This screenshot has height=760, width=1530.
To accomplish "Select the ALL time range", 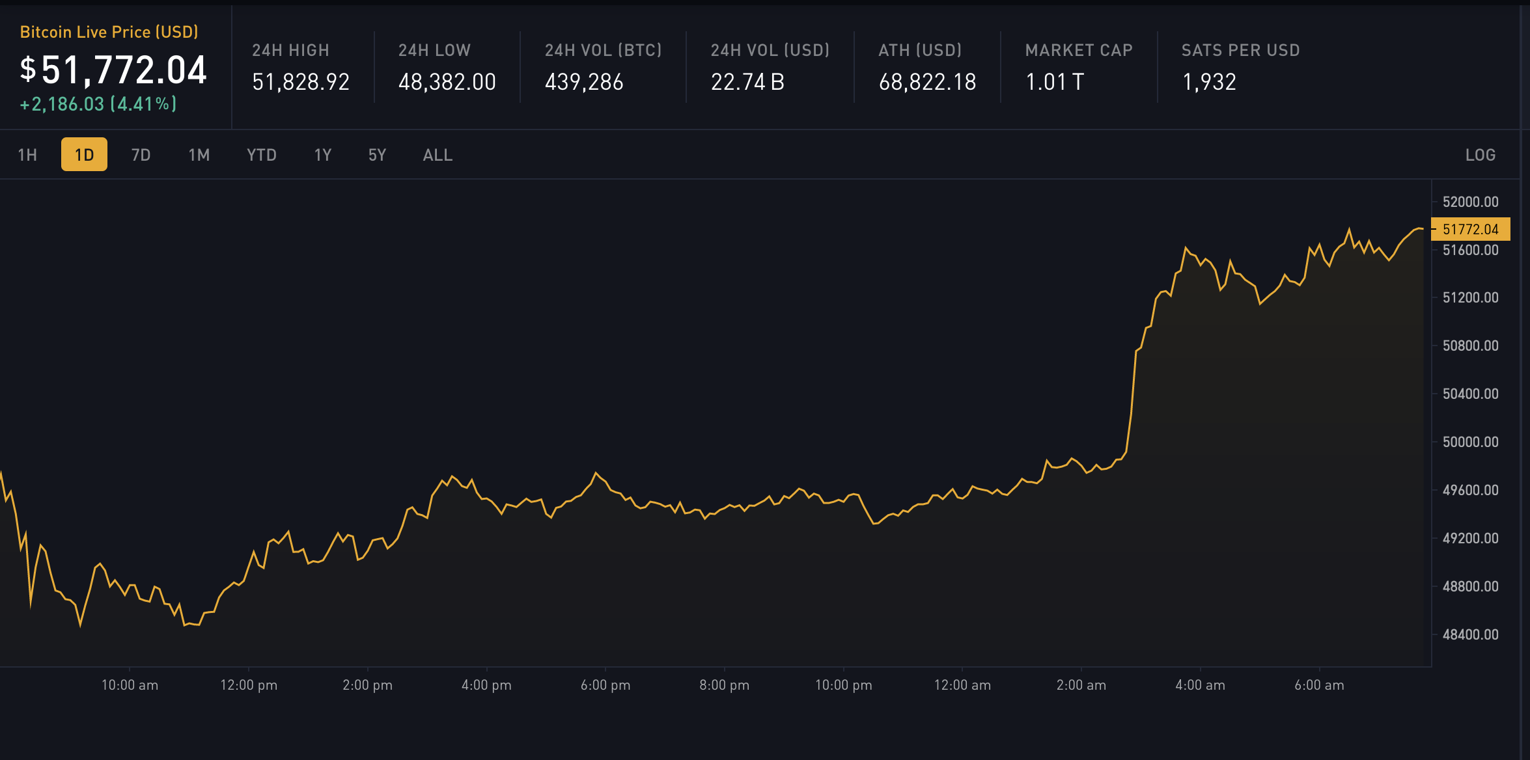I will (438, 155).
